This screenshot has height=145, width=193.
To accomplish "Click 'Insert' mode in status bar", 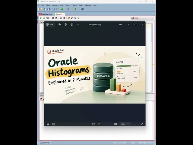I will [x=133, y=143].
